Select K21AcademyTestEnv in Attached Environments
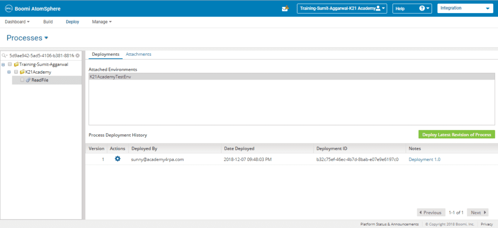This screenshot has width=498, height=228. click(292, 76)
